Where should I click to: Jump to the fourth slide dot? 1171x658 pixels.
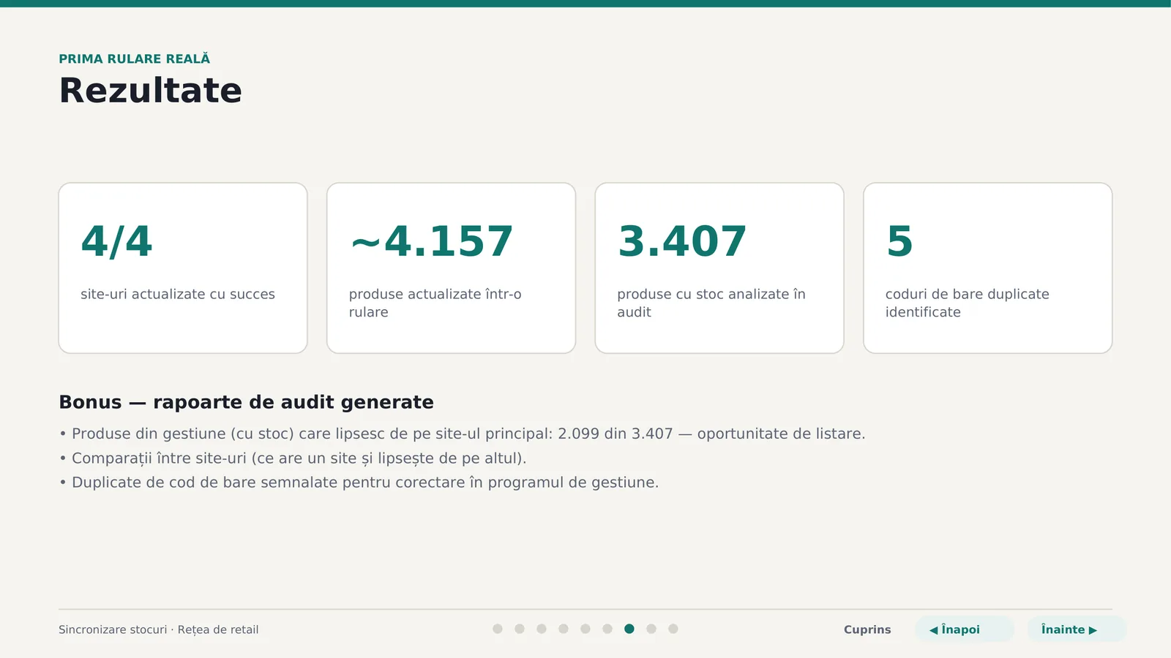564,629
